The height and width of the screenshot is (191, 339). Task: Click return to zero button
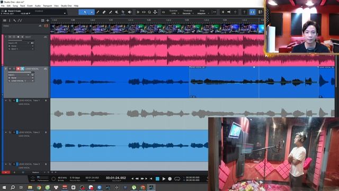151,179
